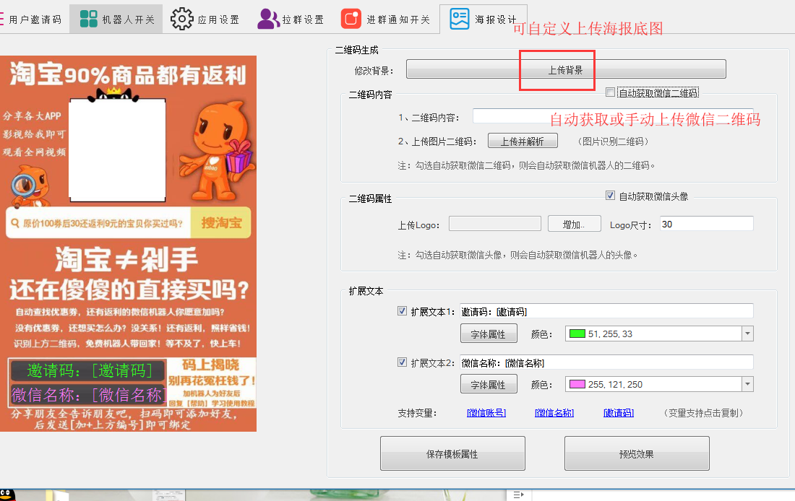Copy the [微信名称] variable link

(554, 413)
